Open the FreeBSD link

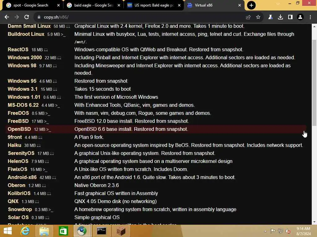[x=18, y=121]
